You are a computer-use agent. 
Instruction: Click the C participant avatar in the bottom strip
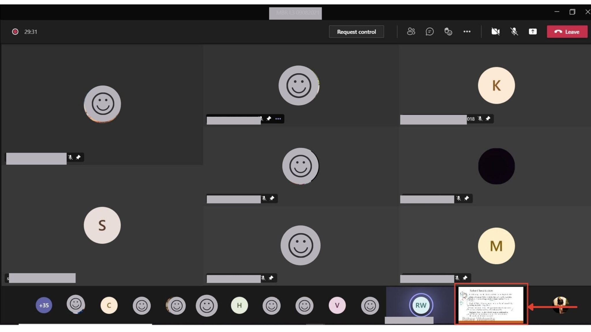(109, 305)
